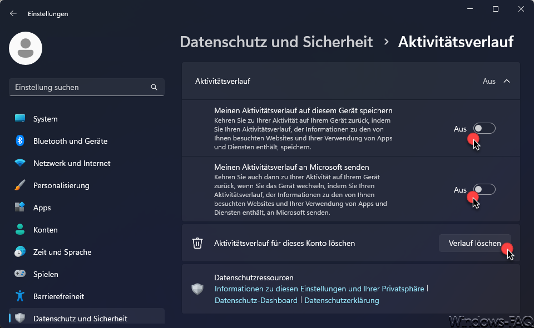This screenshot has height=328, width=534.
Task: Click the Wi-Fi network icon
Action: coord(20,163)
